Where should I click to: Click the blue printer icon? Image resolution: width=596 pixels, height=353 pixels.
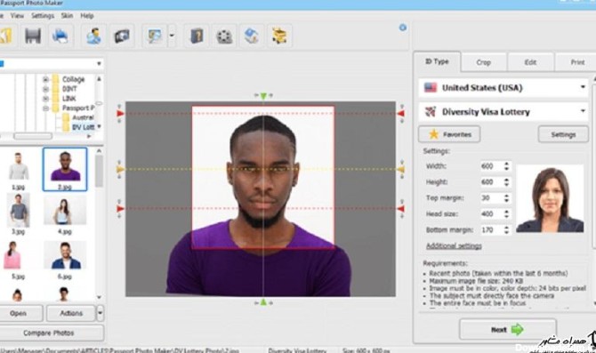(x=60, y=36)
